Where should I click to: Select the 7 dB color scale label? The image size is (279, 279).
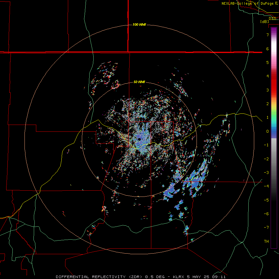point(268,35)
